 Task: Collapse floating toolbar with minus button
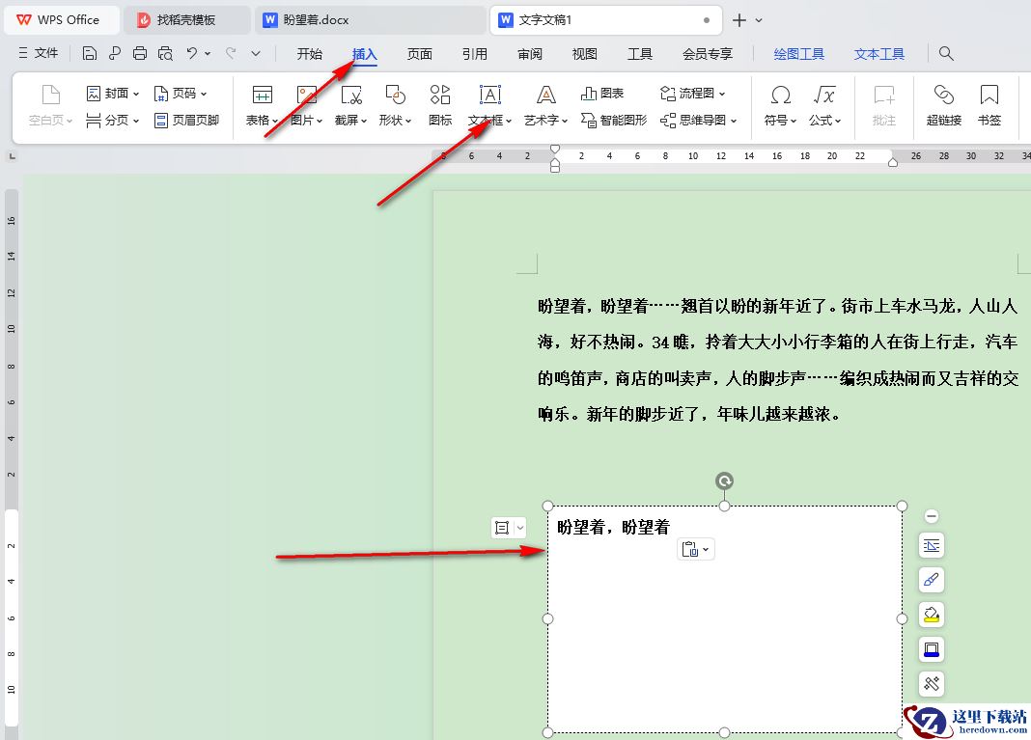pyautogui.click(x=931, y=516)
